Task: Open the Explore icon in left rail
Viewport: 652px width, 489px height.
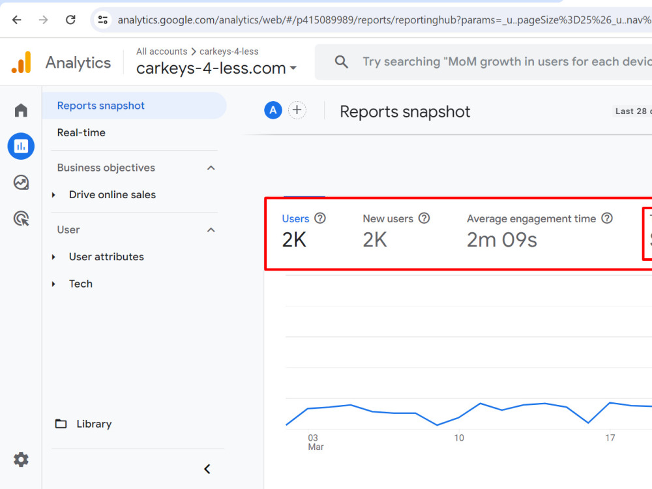Action: coord(21,182)
